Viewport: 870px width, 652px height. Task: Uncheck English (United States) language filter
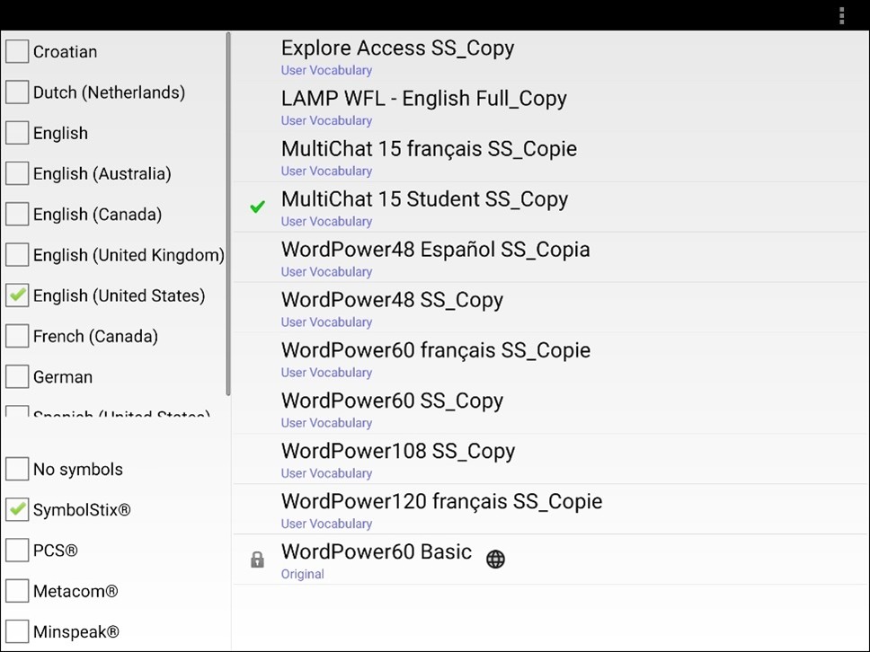(x=17, y=295)
